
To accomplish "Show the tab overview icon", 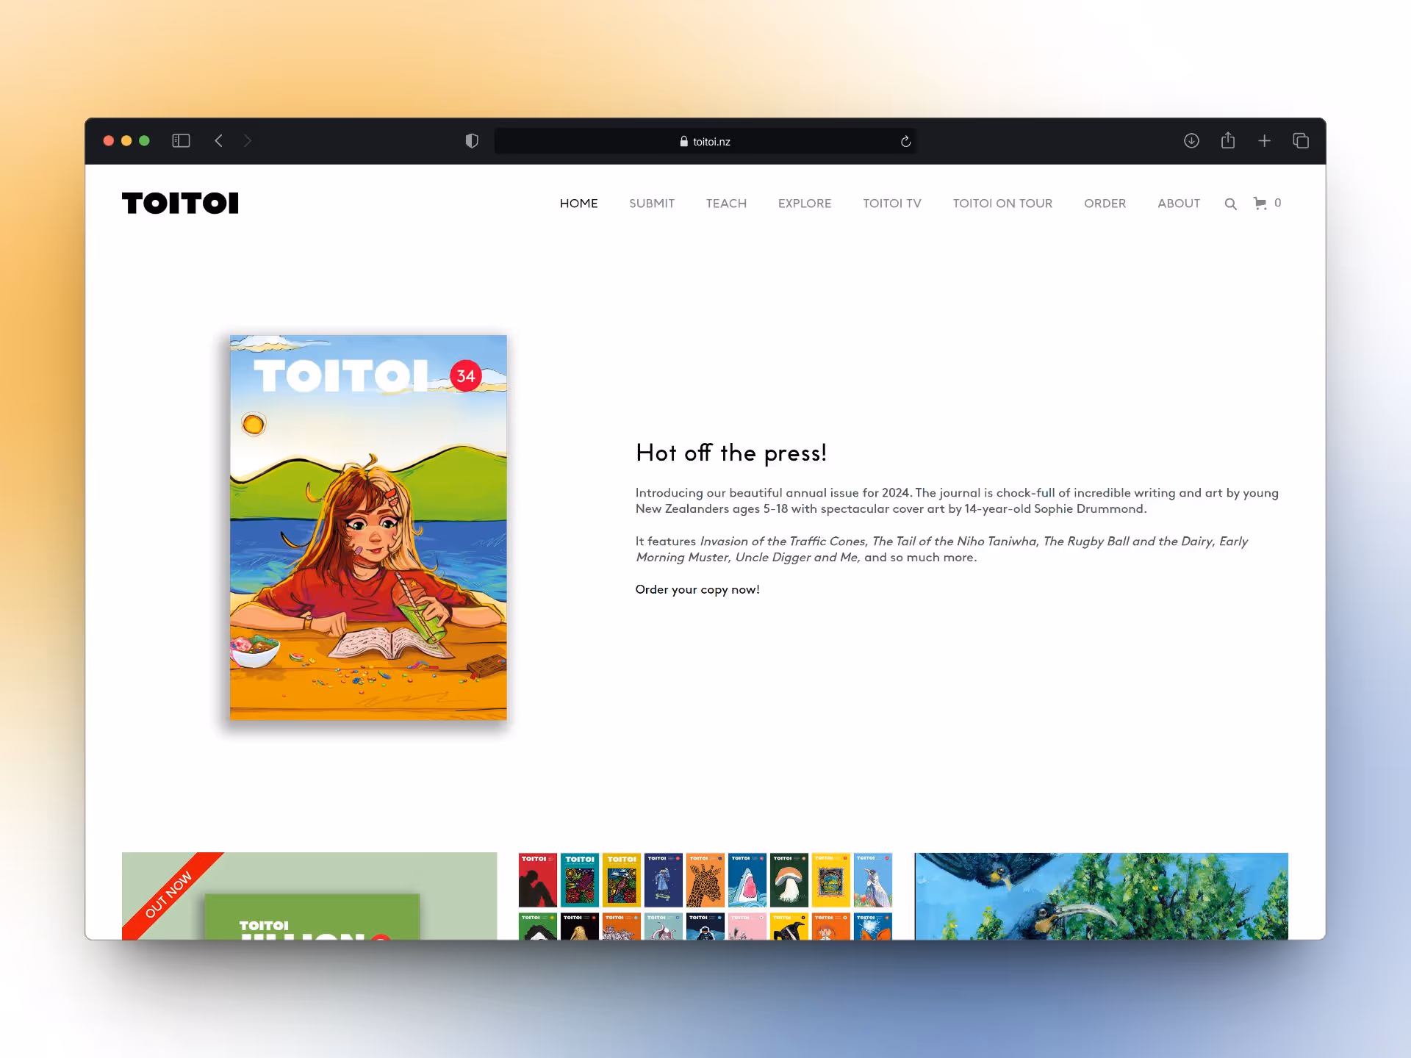I will [x=1301, y=140].
